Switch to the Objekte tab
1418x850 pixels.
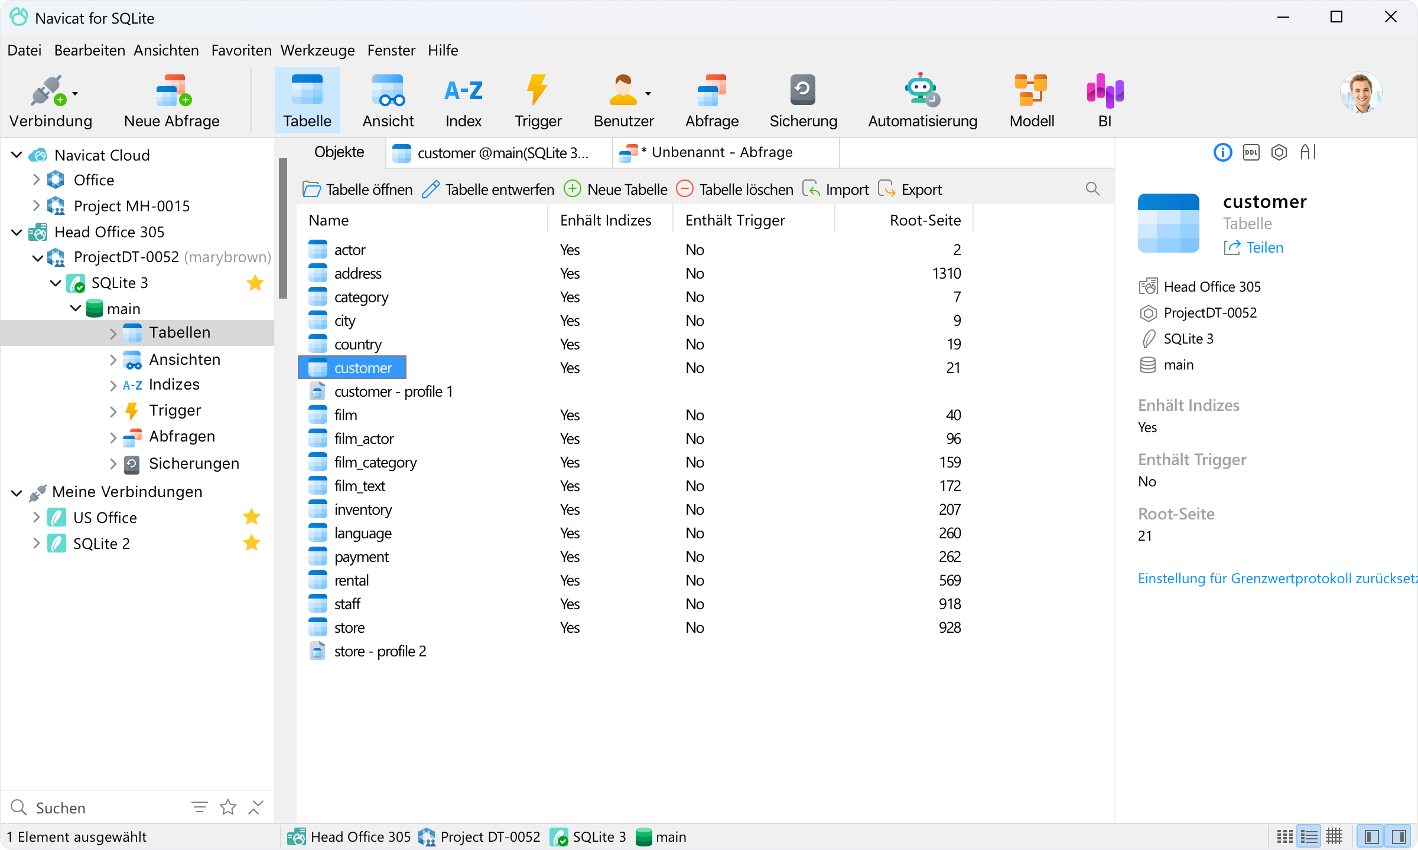click(x=339, y=152)
